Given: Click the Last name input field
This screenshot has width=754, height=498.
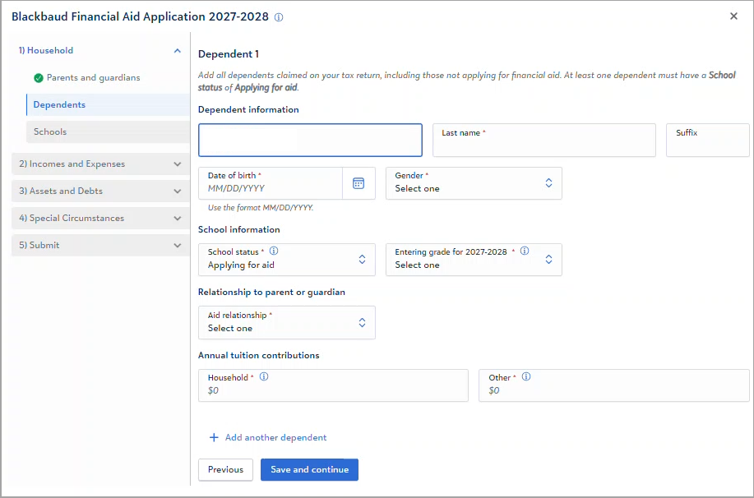Looking at the screenshot, I should (x=544, y=140).
